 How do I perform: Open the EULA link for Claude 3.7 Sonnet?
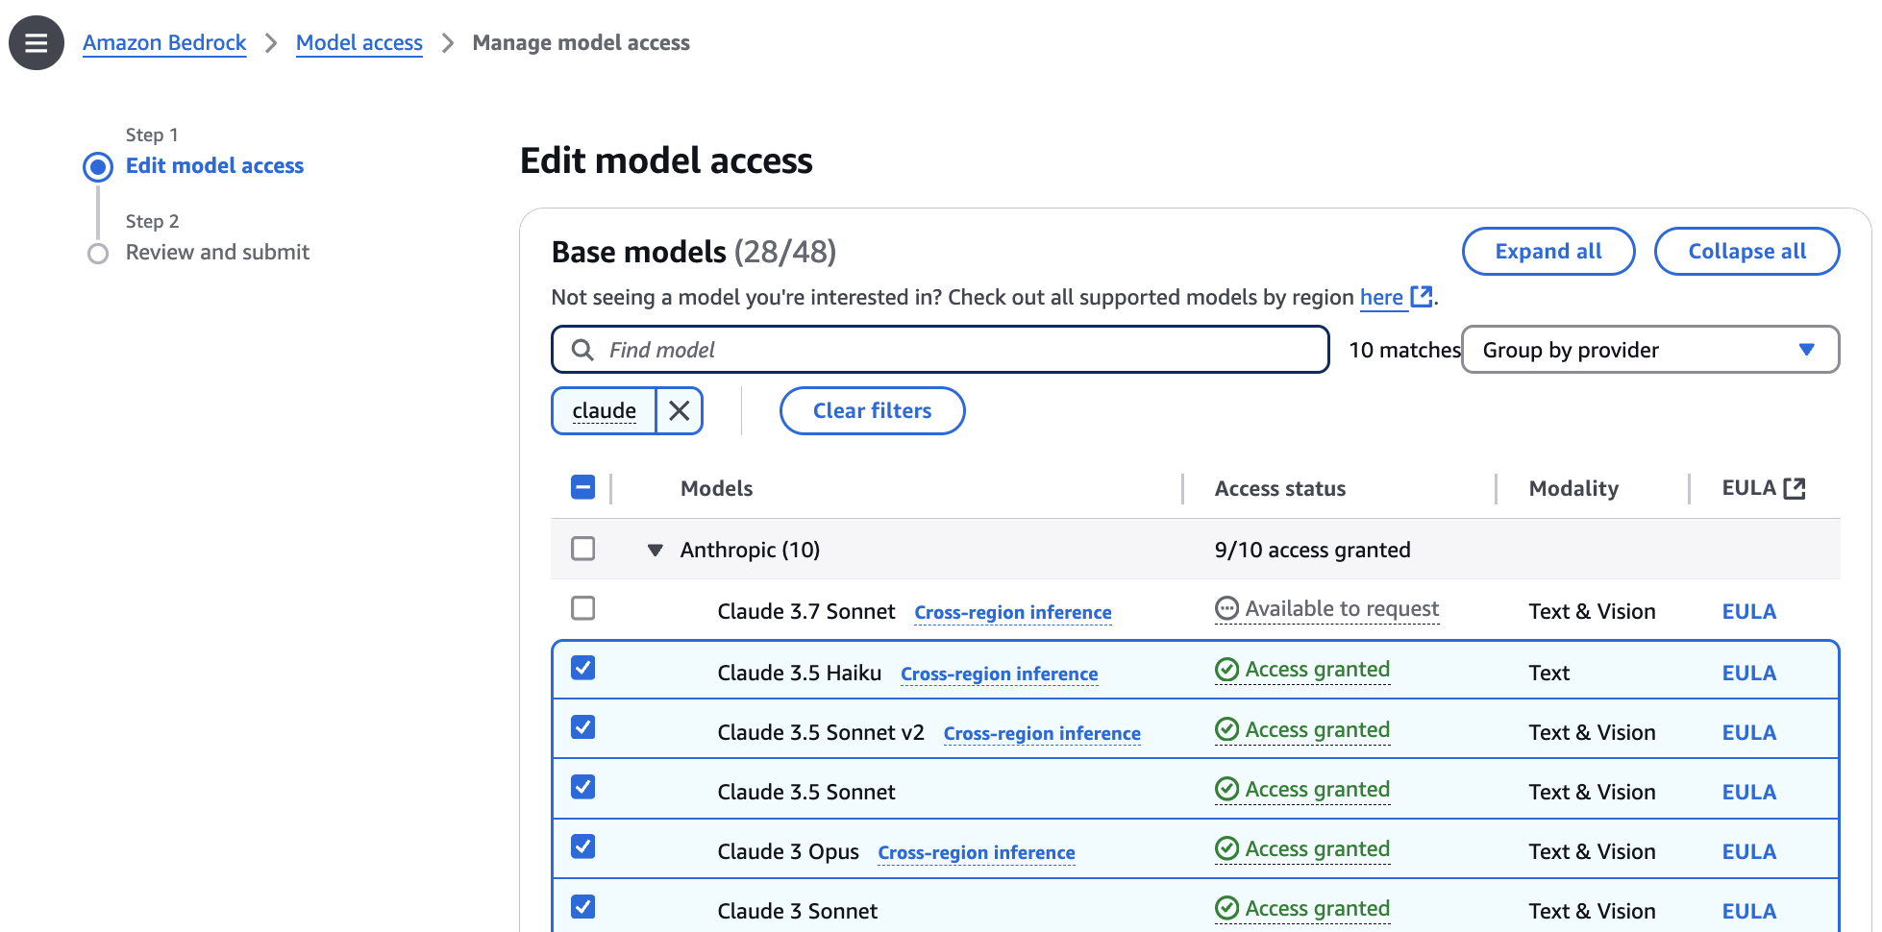pyautogui.click(x=1748, y=612)
